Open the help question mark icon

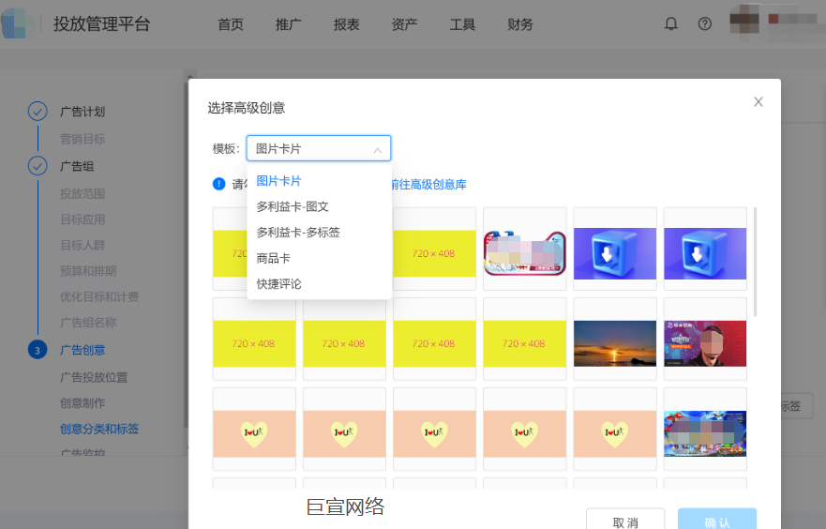click(704, 23)
